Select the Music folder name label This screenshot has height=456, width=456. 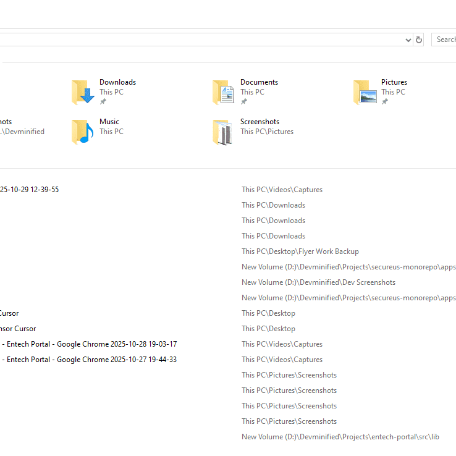coord(109,122)
